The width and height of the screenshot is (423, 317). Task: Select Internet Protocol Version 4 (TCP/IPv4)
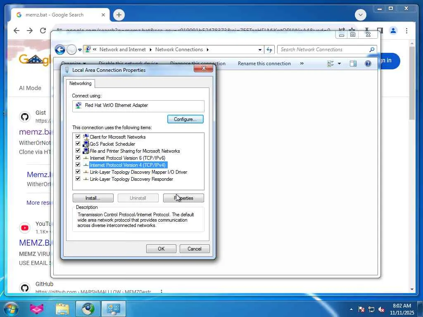pyautogui.click(x=128, y=165)
